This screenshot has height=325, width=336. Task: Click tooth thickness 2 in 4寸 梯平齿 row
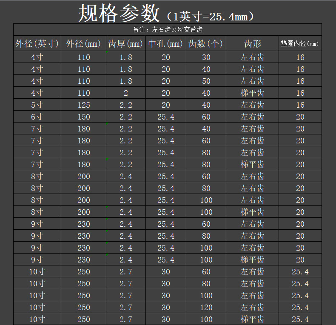126,93
